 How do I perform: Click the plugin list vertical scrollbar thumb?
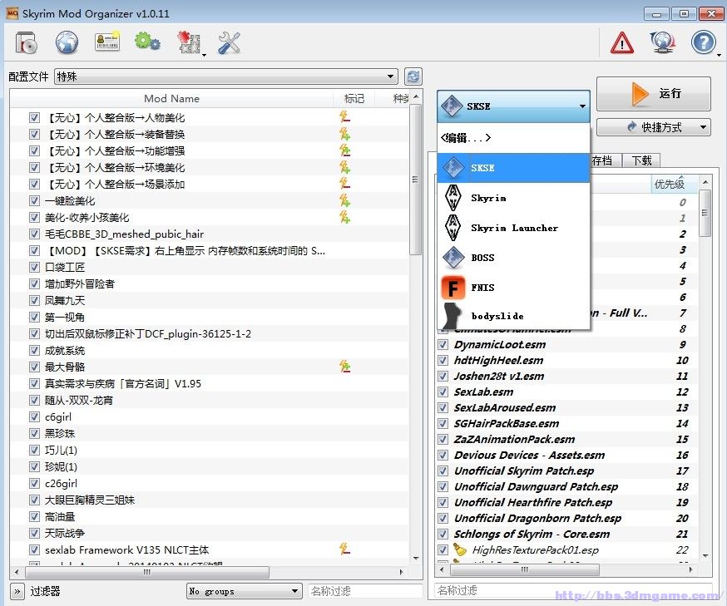(x=705, y=213)
